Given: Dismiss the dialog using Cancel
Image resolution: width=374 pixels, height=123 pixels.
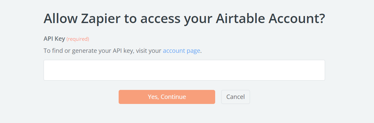Looking at the screenshot, I should [x=235, y=97].
